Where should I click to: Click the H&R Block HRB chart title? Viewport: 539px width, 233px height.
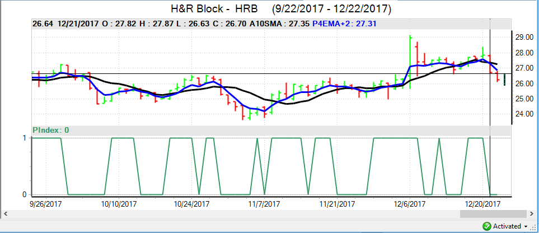[280, 10]
